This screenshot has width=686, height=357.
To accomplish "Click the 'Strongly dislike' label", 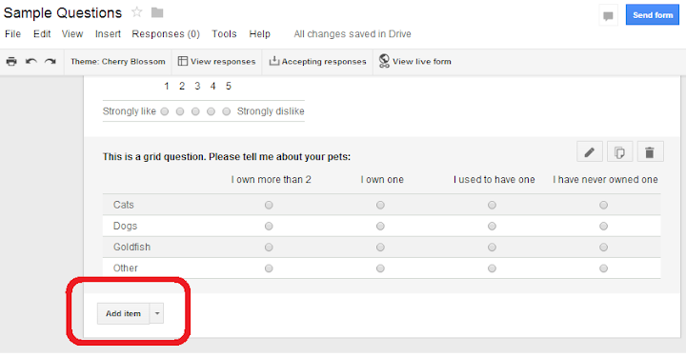I will [271, 111].
